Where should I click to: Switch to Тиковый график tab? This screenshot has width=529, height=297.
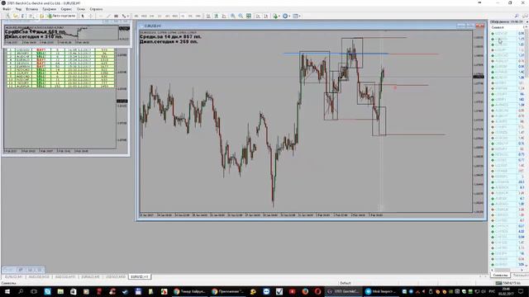(x=520, y=275)
